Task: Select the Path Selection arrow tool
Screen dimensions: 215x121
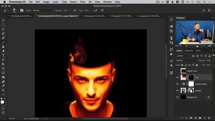Action: 3,64
